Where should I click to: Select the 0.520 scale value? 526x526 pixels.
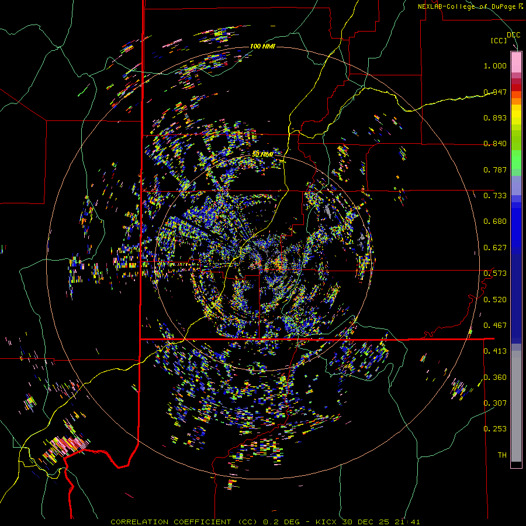point(495,300)
